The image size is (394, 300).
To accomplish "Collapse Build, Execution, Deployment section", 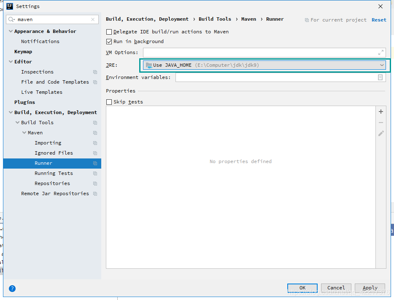I will 11,112.
